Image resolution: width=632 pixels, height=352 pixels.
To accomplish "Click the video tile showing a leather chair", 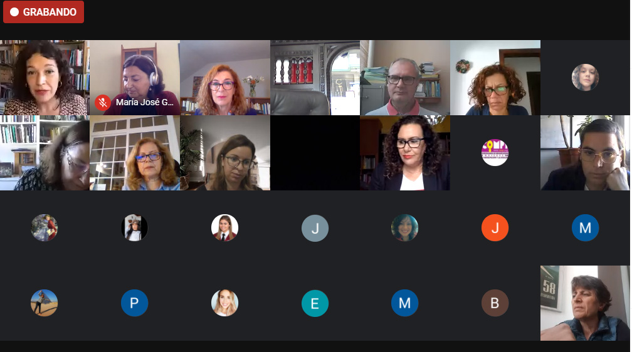I will click(x=315, y=78).
